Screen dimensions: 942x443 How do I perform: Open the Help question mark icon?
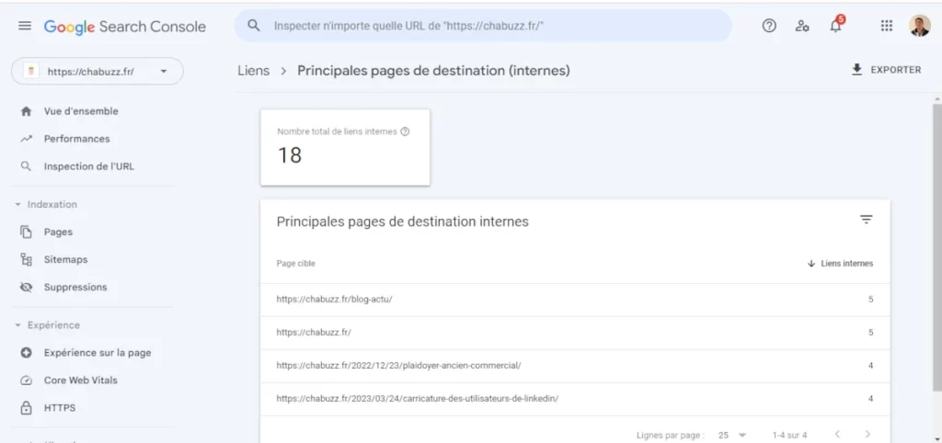point(769,26)
